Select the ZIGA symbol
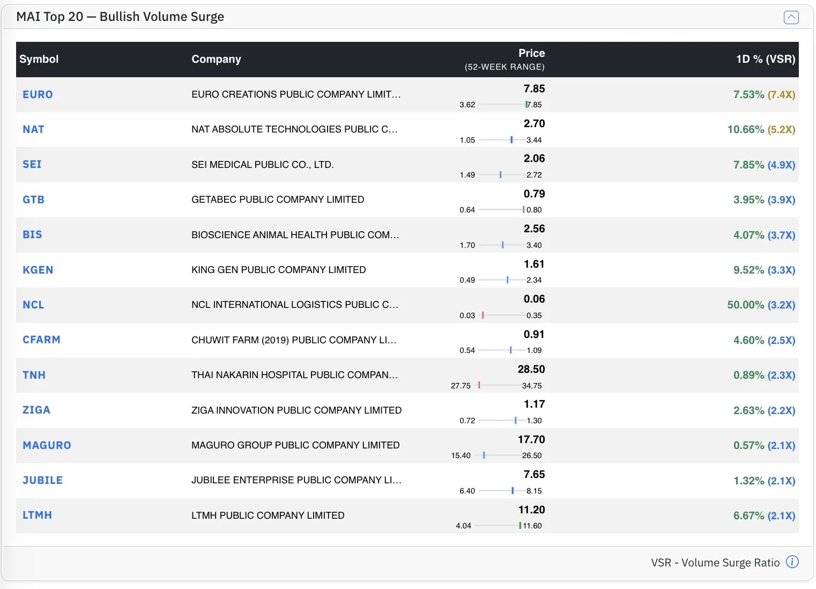Viewport: 816px width, 589px height. [x=36, y=410]
